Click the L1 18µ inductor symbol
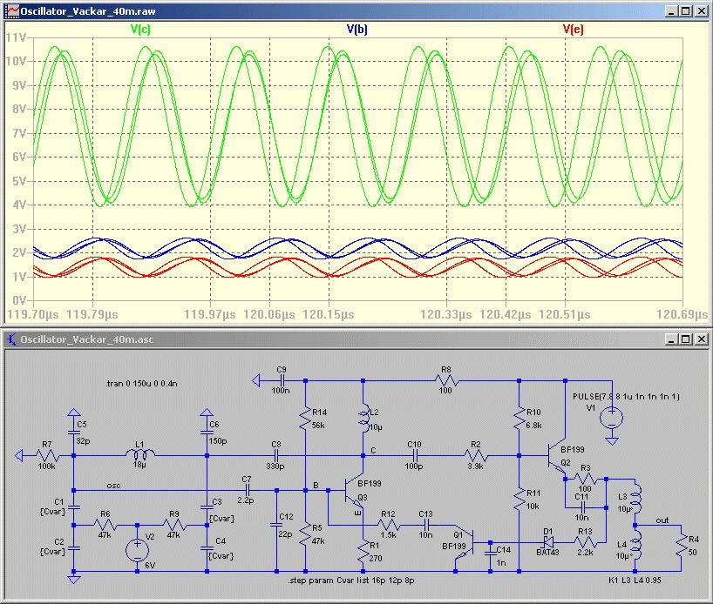This screenshot has width=713, height=604. click(x=140, y=454)
